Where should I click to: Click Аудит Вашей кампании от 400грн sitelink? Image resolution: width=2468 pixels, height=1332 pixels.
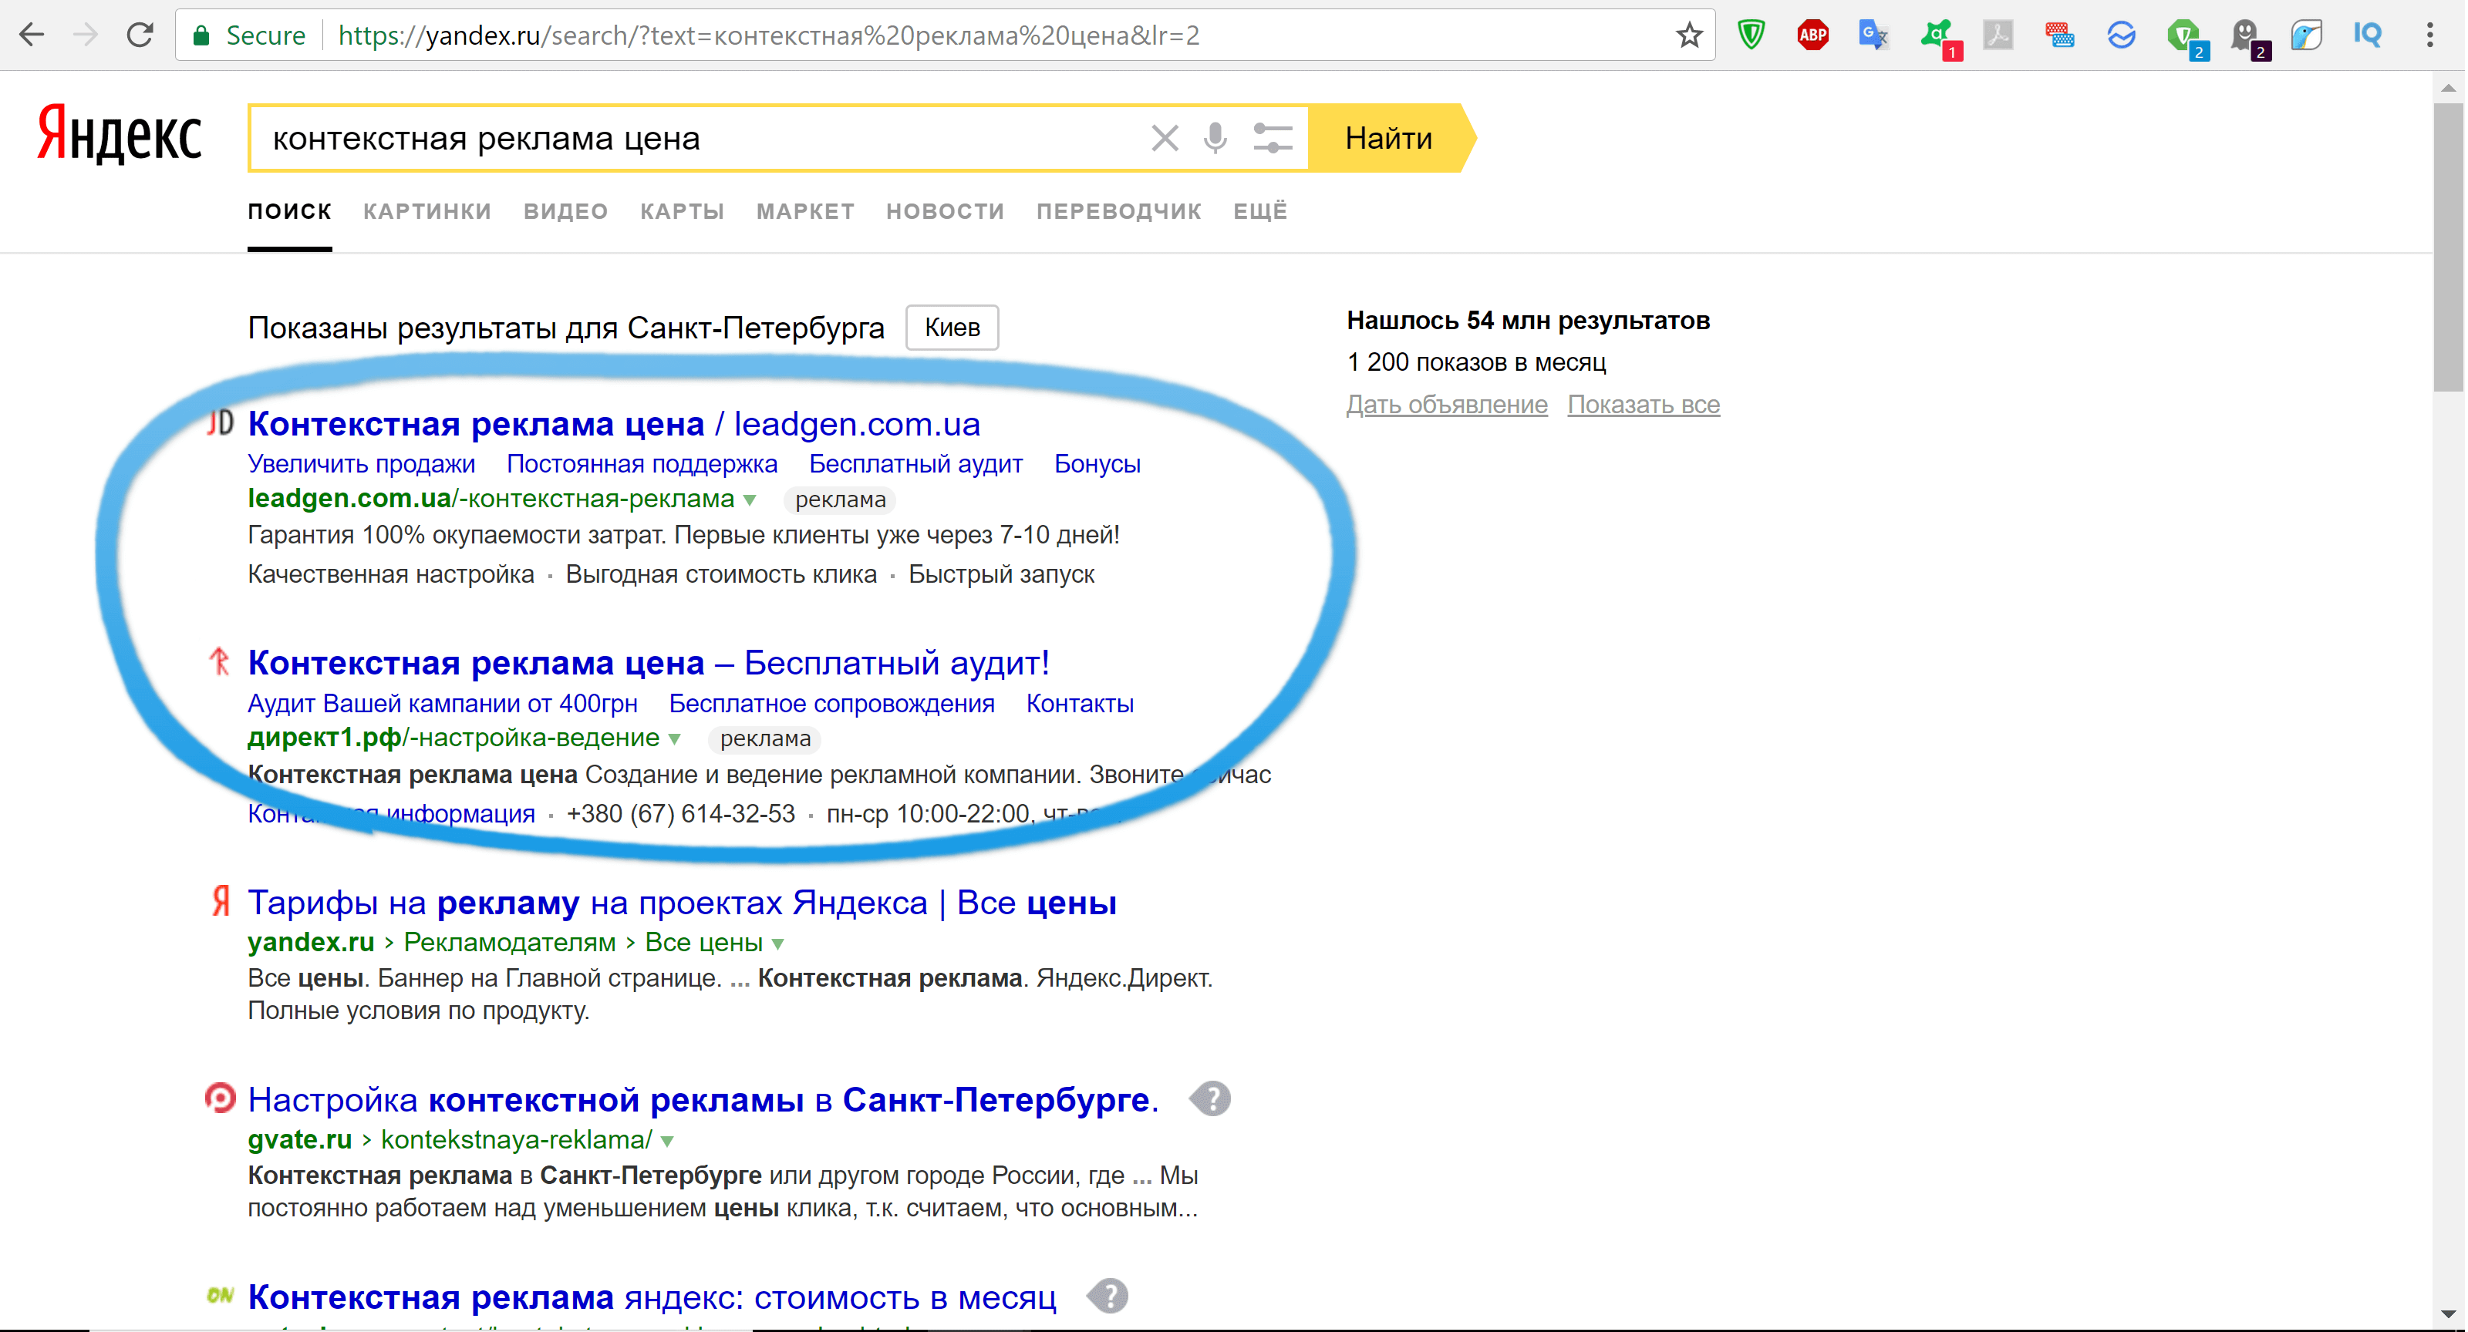pyautogui.click(x=443, y=704)
